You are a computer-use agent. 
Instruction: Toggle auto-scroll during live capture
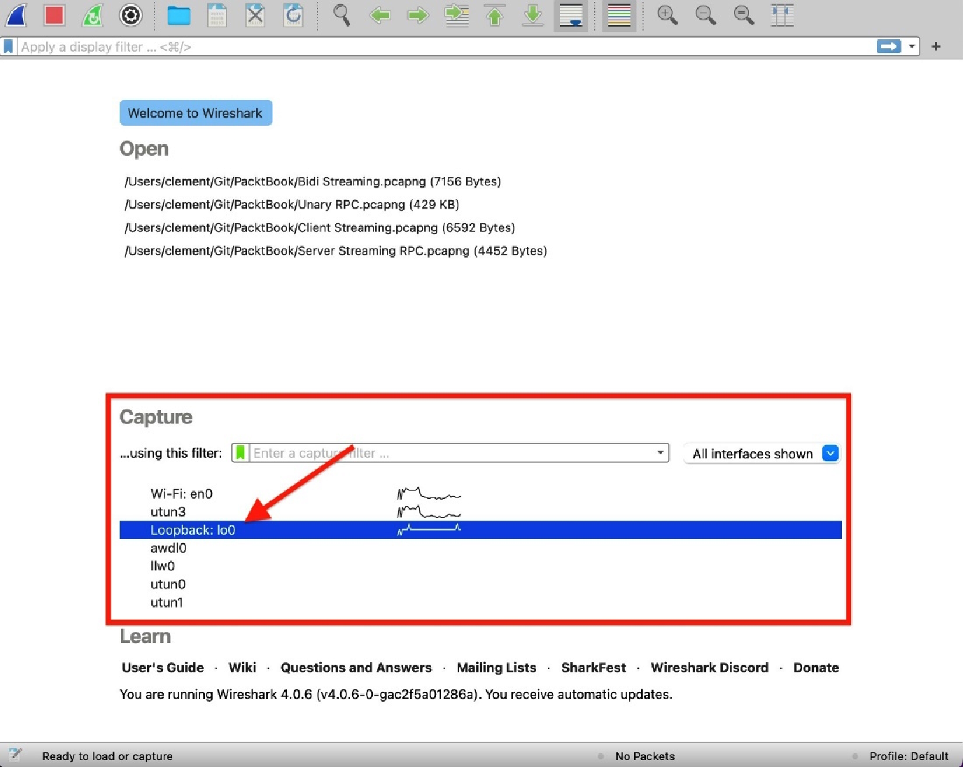tap(571, 15)
